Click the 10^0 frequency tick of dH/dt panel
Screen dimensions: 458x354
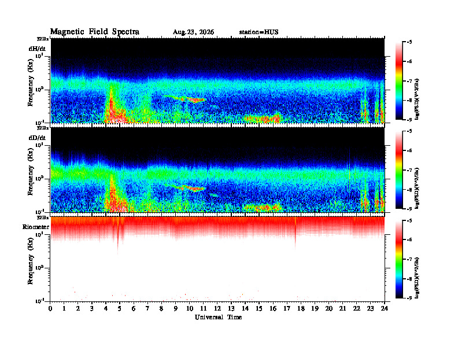[40, 89]
